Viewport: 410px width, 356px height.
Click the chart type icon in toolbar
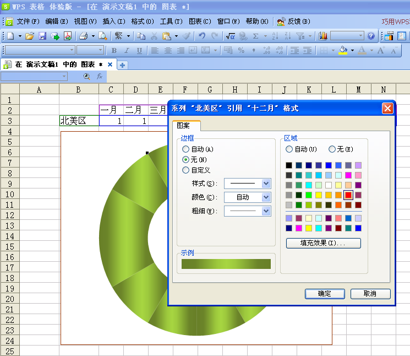(x=323, y=36)
